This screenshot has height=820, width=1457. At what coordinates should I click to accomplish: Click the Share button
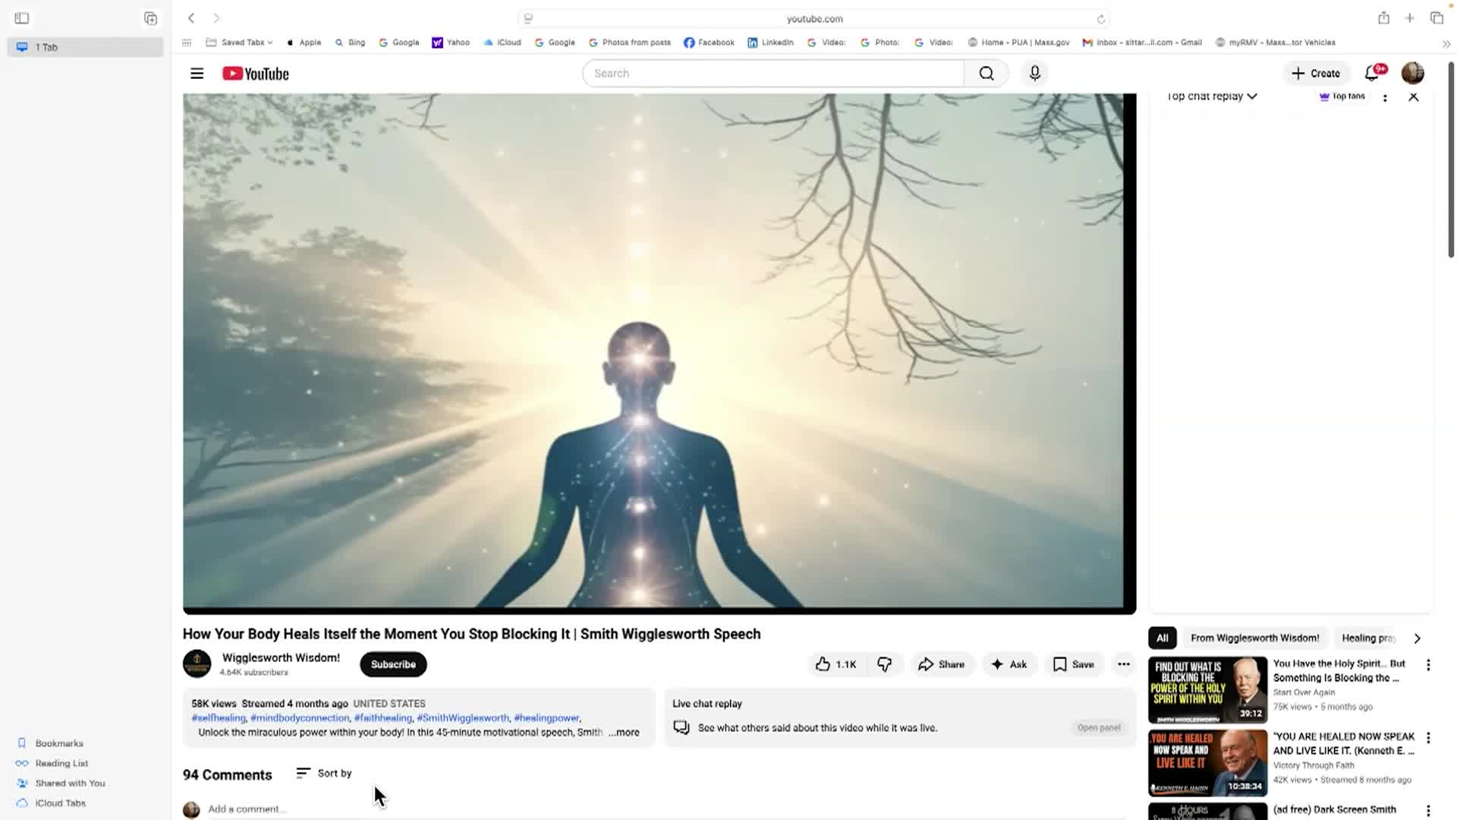pos(941,664)
